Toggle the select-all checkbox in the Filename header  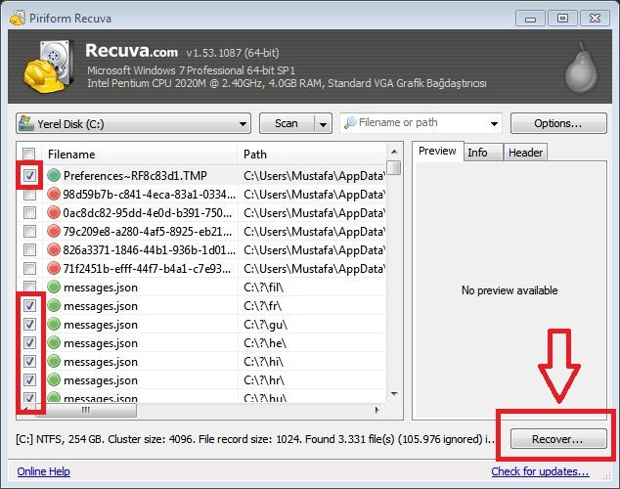[x=29, y=154]
